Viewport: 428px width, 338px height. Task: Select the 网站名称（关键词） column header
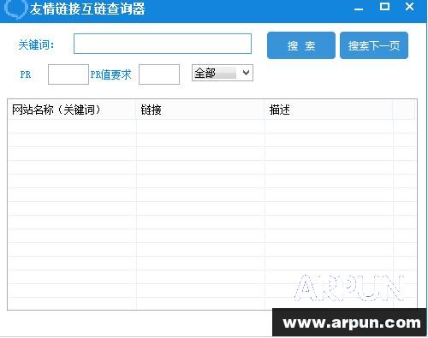coord(72,110)
